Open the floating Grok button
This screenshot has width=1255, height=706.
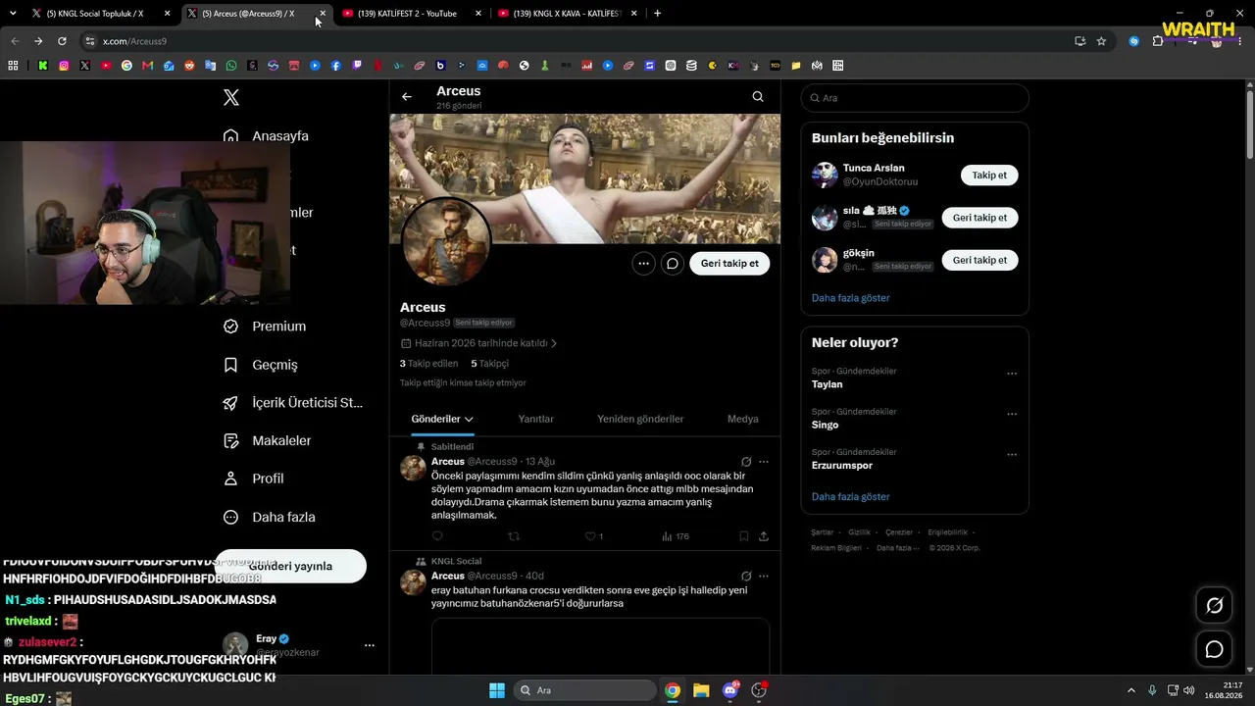point(1214,606)
